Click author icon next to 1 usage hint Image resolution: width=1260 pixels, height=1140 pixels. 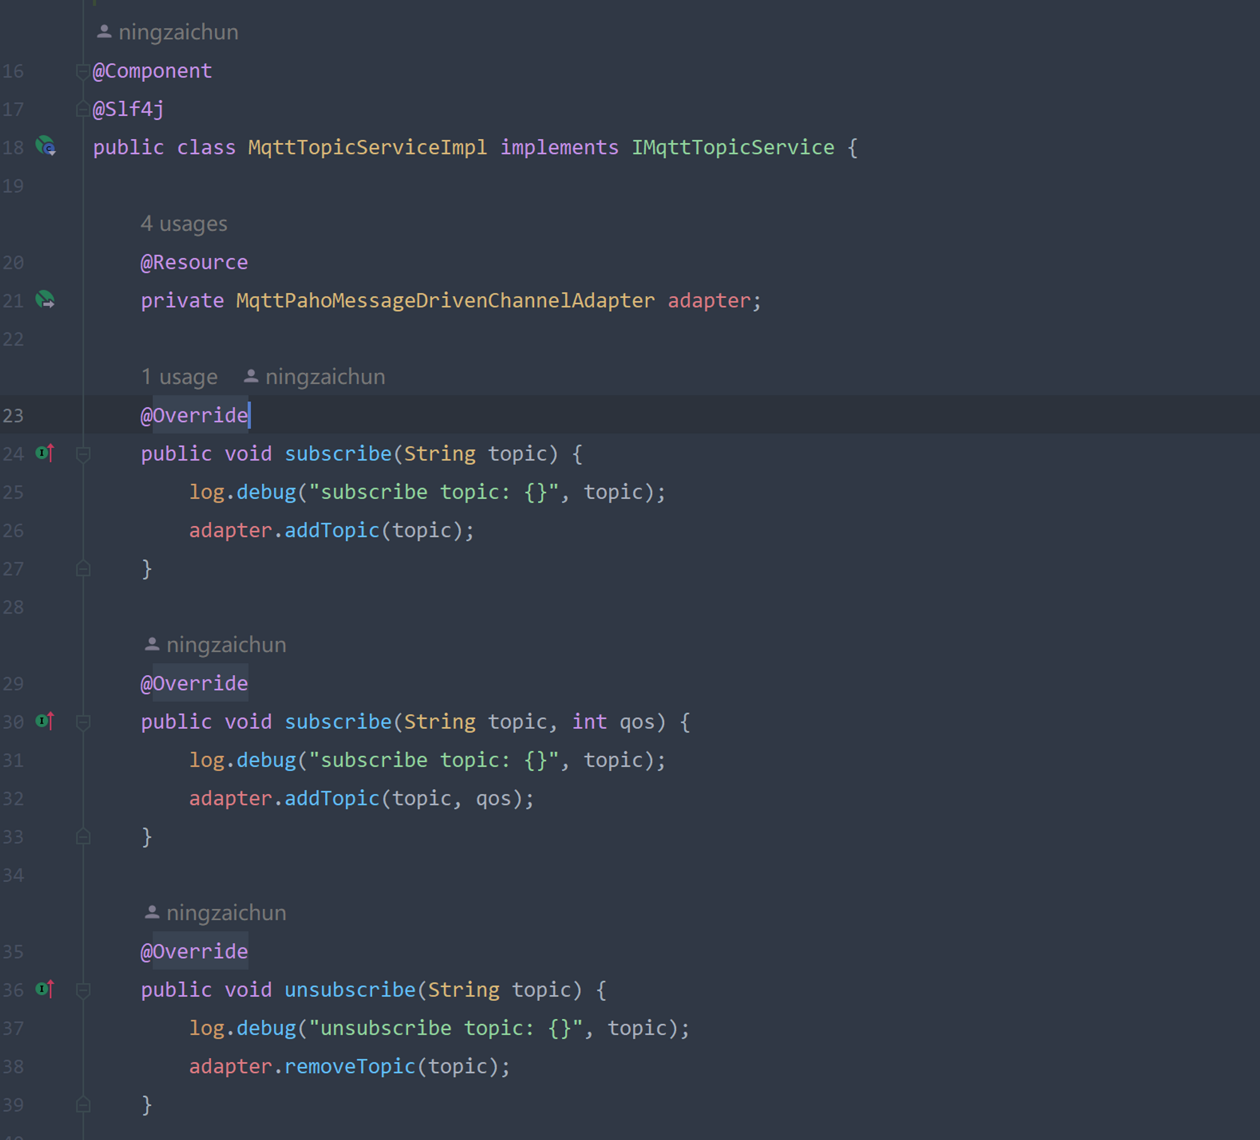pyautogui.click(x=251, y=376)
